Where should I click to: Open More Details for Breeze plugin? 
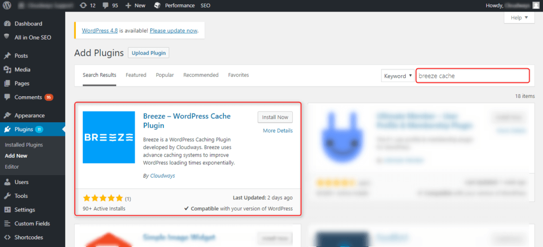[x=278, y=131]
